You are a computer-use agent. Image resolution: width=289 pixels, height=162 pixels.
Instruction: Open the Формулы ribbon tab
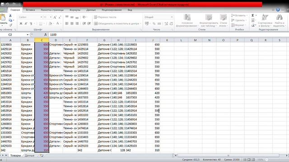(x=75, y=10)
